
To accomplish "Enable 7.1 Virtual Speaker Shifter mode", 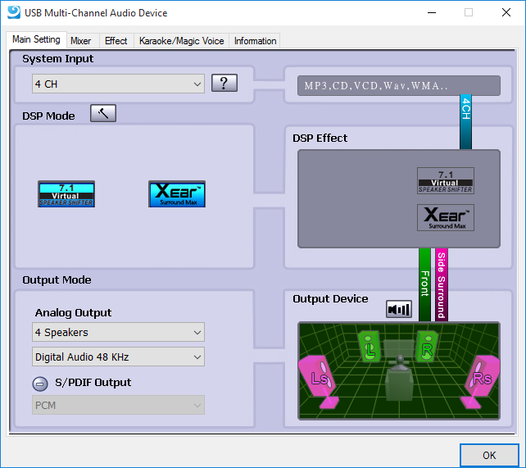I will click(x=66, y=193).
